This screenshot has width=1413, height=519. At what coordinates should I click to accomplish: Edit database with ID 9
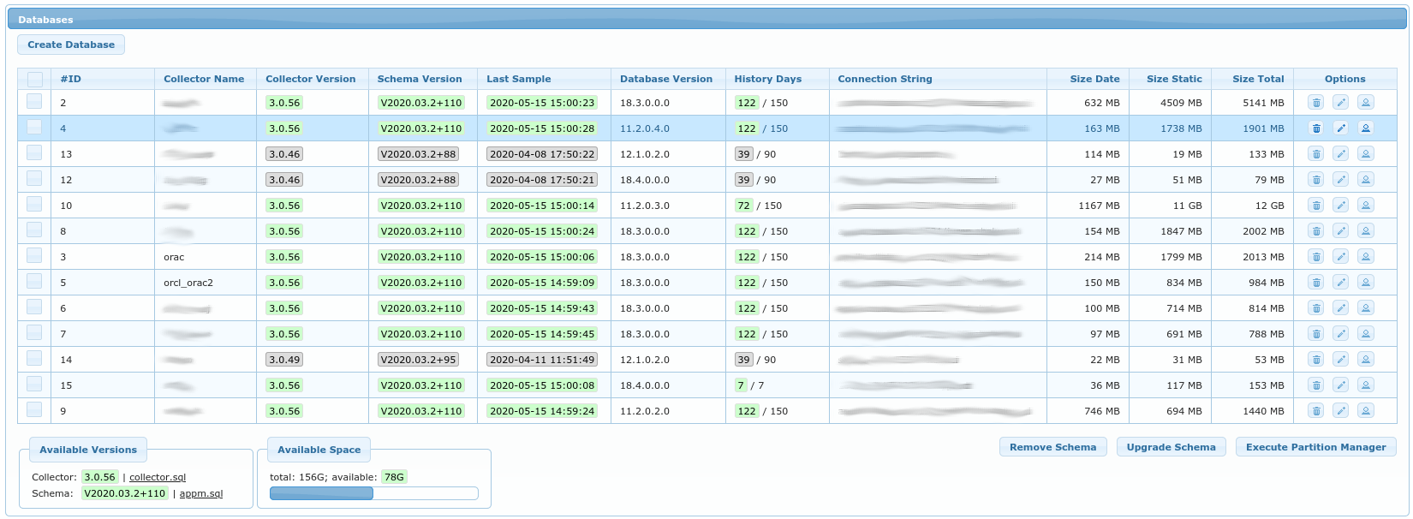pyautogui.click(x=1341, y=411)
